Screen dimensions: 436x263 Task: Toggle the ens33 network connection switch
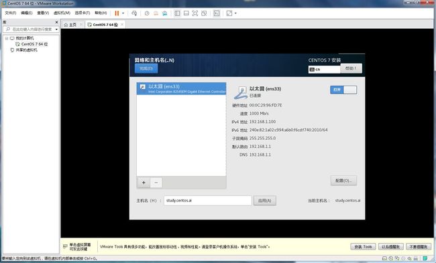(x=343, y=90)
